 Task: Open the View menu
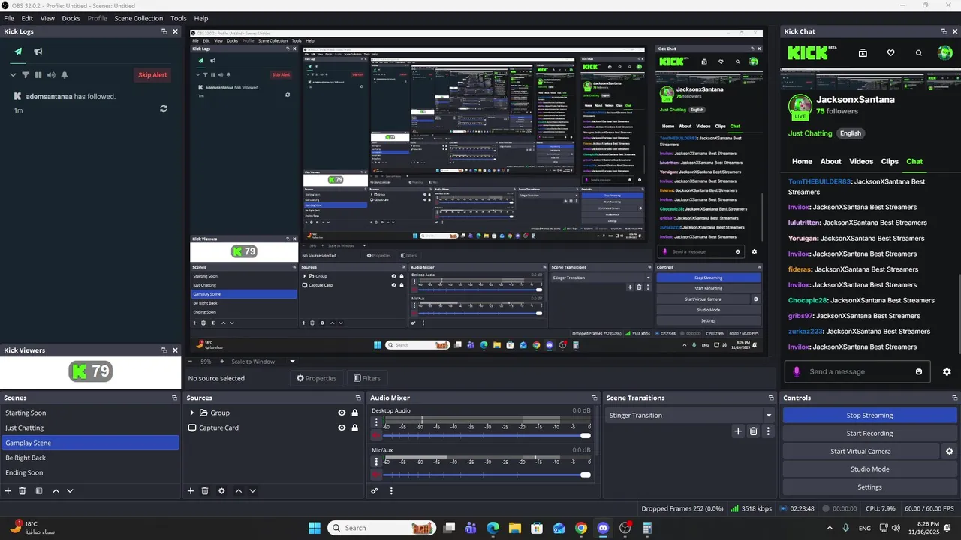(x=47, y=18)
